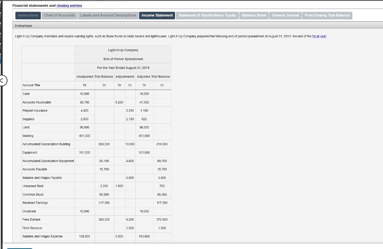Follow the closing entries link
383x249 pixels.
[x=69, y=6]
